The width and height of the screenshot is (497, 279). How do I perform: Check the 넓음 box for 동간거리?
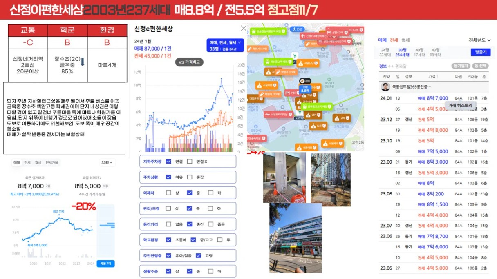point(169,224)
